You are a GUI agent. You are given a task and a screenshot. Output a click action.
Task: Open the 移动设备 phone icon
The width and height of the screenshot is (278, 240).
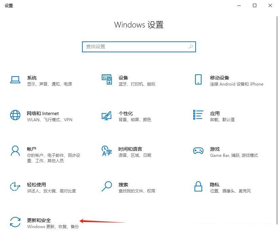198,79
